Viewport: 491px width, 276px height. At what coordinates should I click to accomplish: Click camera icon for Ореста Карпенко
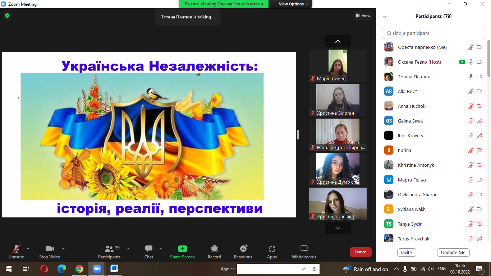click(479, 47)
